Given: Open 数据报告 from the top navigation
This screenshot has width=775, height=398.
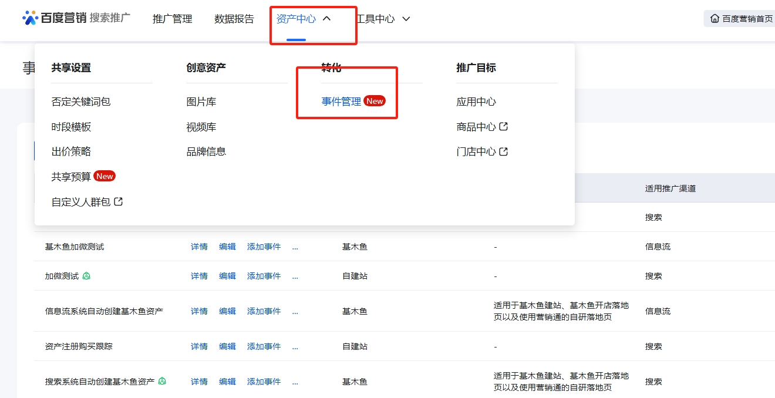Looking at the screenshot, I should click(x=234, y=19).
